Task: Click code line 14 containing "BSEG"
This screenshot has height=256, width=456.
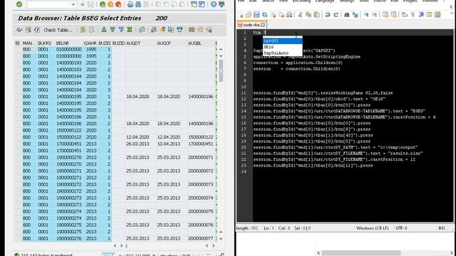Action: [x=339, y=111]
